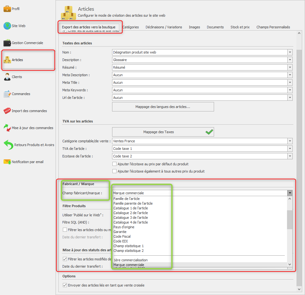Choose Famille parente de l'article option
Viewport: 305px width, 295px height.
[200, 203]
